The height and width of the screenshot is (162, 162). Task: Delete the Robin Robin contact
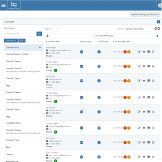click(x=153, y=52)
